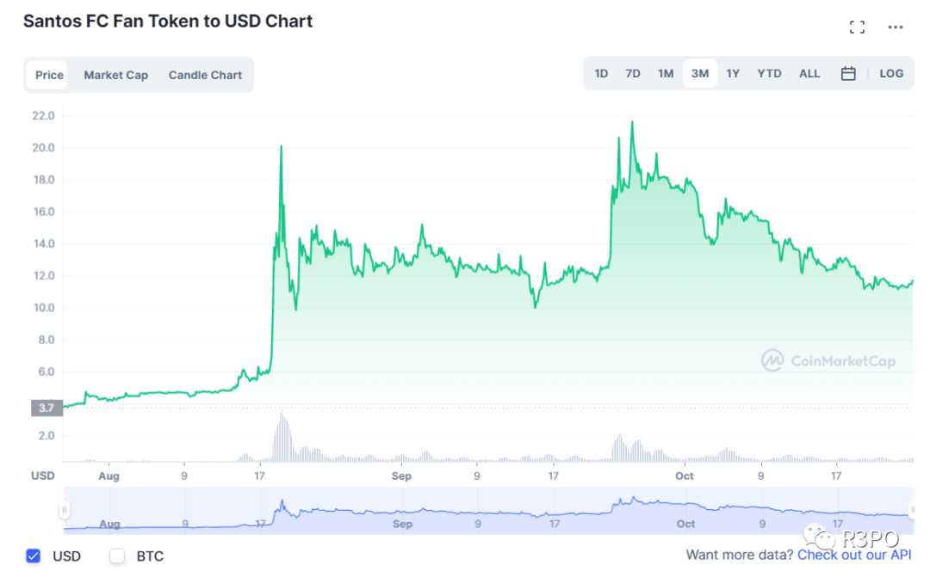The height and width of the screenshot is (577, 930).
Task: Switch to the Market Cap tab
Action: pyautogui.click(x=115, y=75)
